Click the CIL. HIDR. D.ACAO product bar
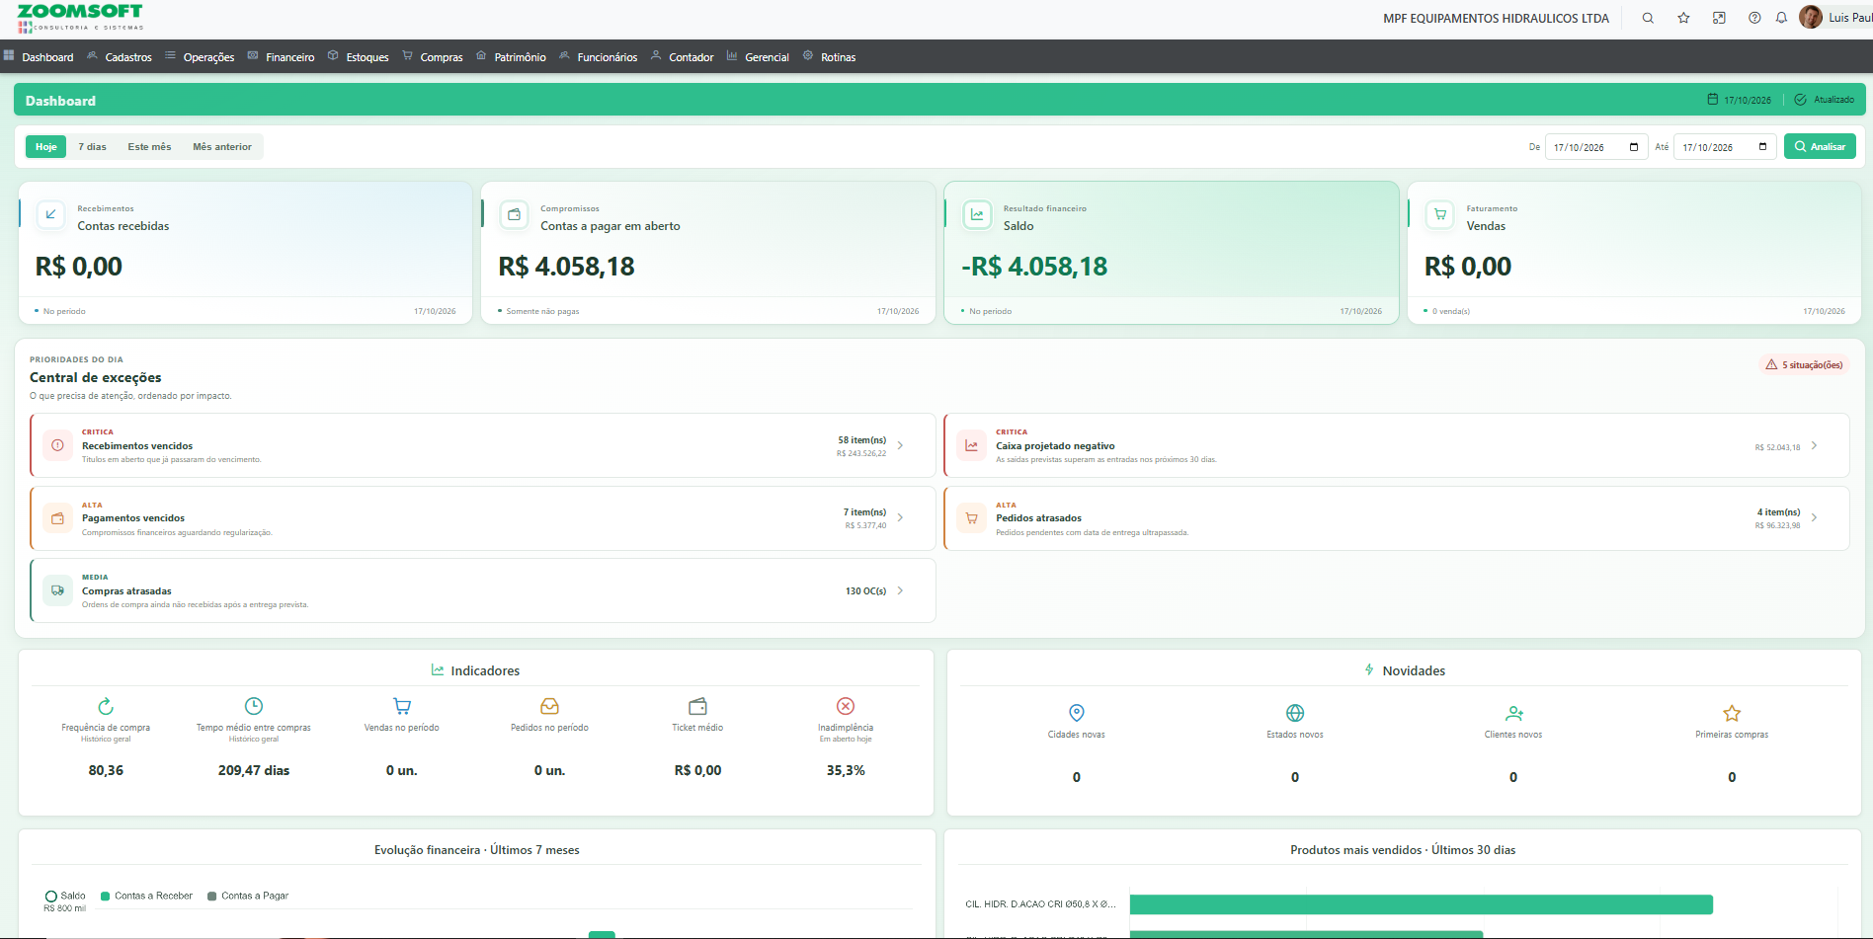 click(1421, 904)
